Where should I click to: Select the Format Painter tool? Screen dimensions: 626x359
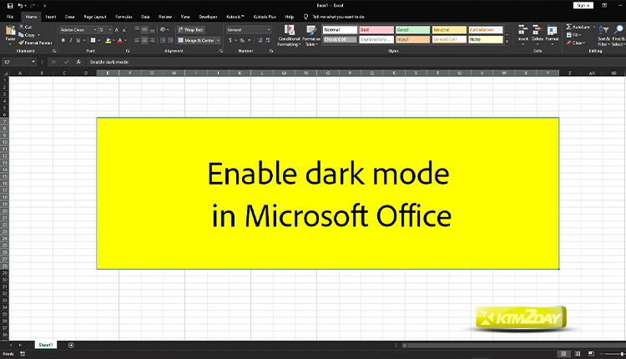coord(35,43)
